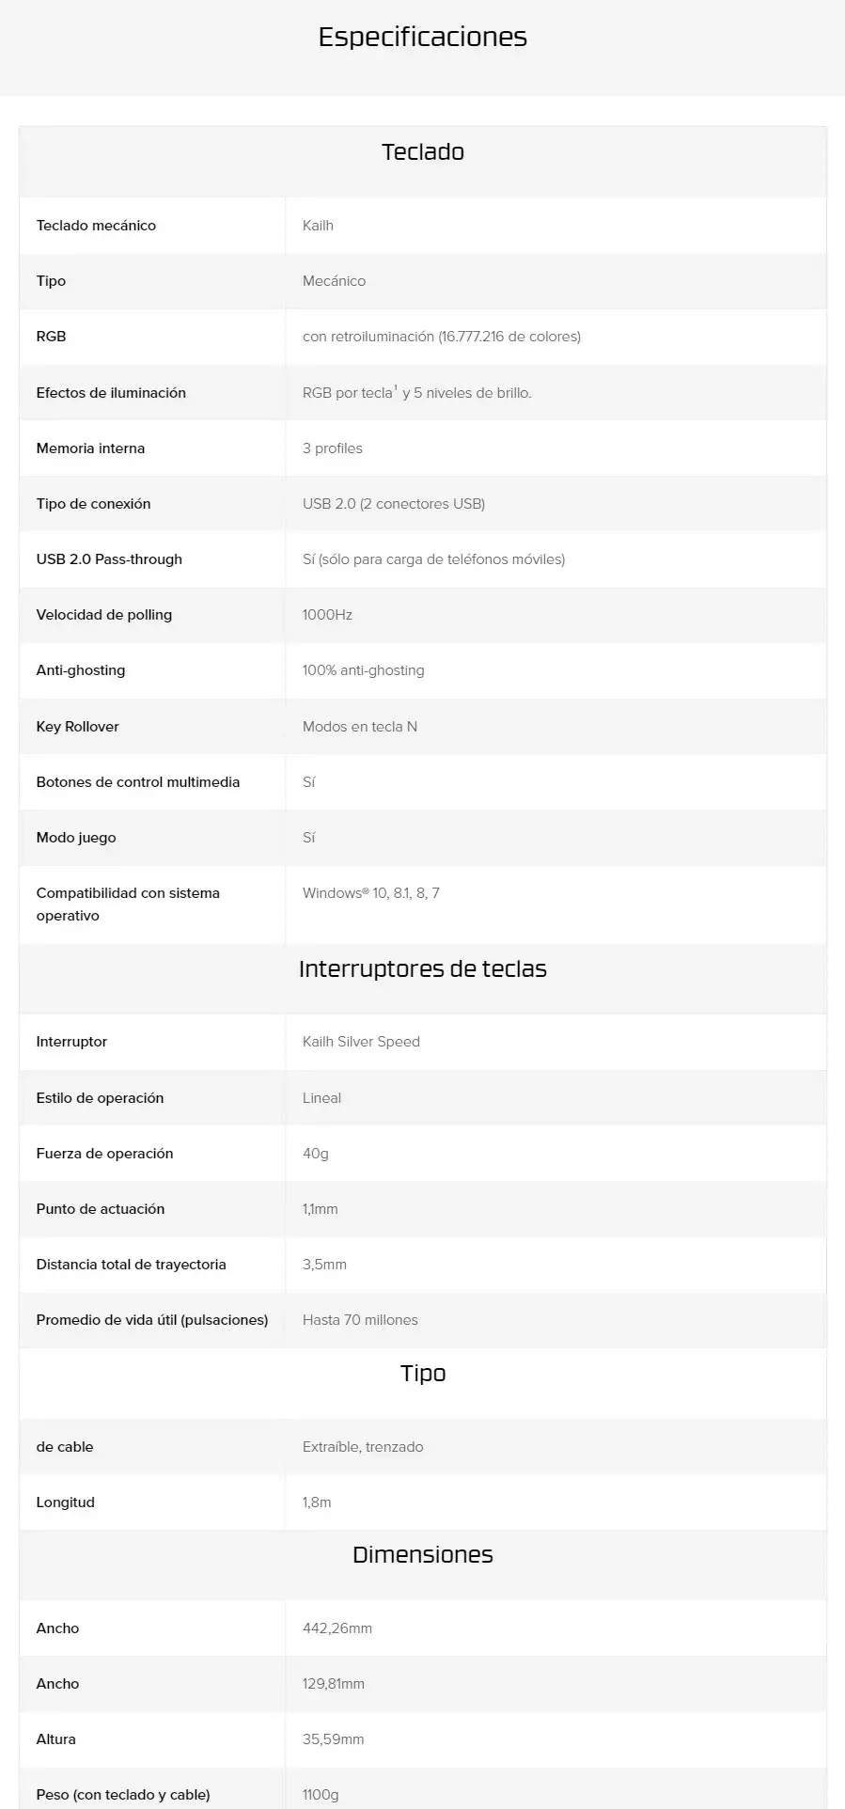The image size is (845, 1809).
Task: Click the USB 2.0 Pass-through label
Action: (109, 559)
